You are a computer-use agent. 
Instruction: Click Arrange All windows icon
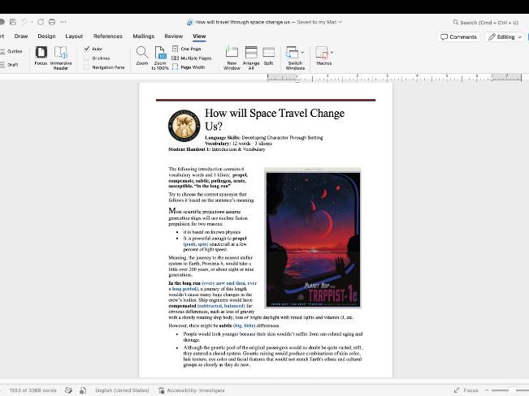coord(251,53)
